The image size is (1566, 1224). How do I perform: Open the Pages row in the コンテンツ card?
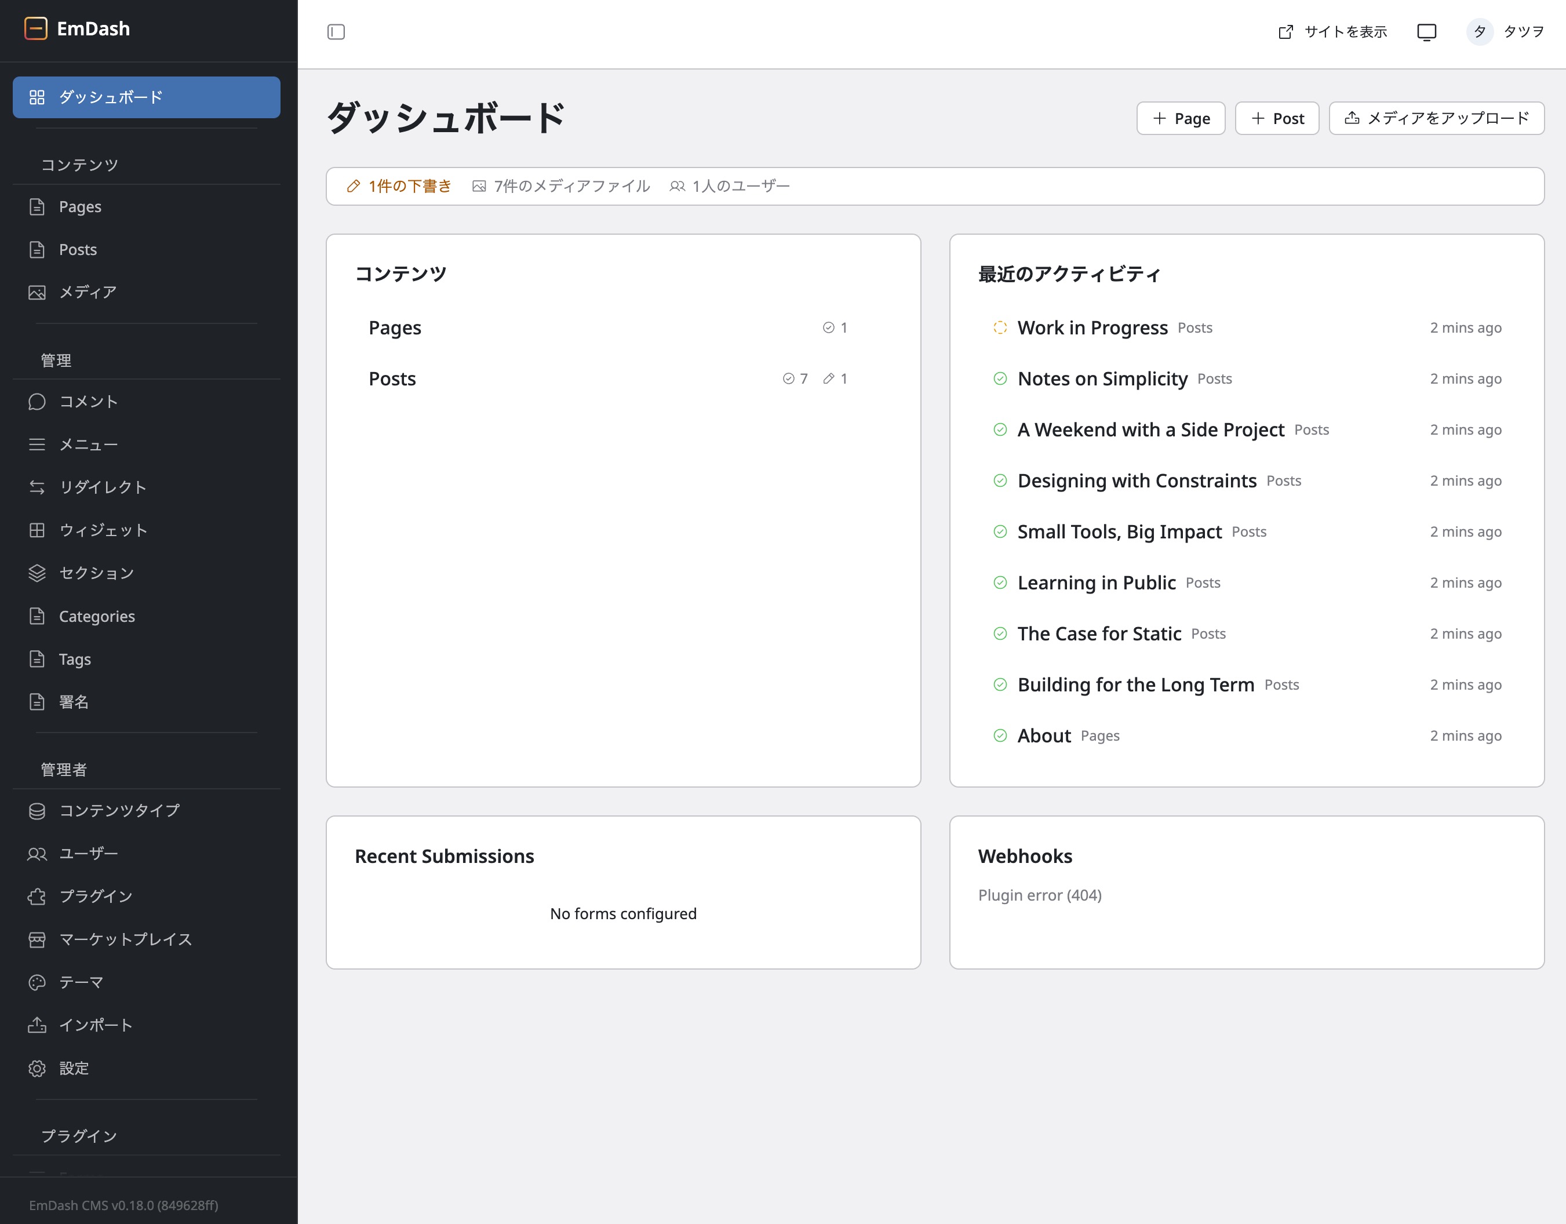tap(622, 327)
